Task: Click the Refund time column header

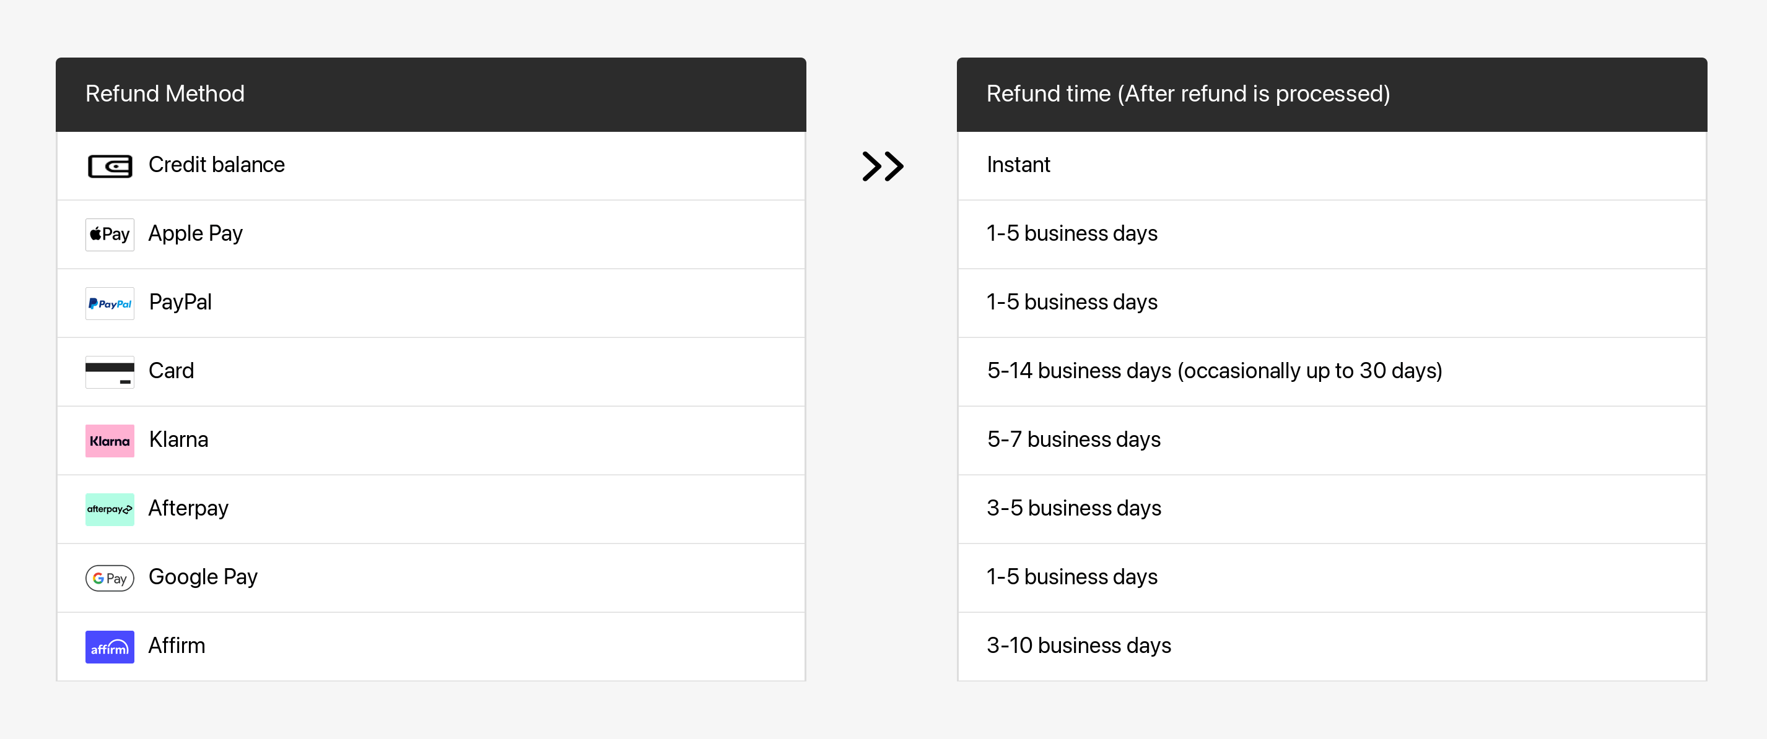Action: click(1187, 94)
